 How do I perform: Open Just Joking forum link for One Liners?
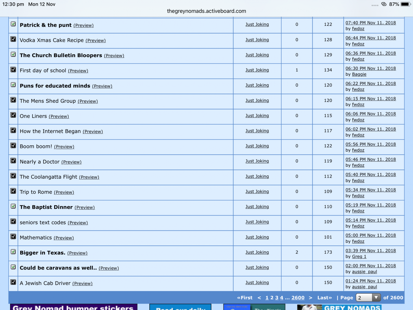[x=257, y=115]
